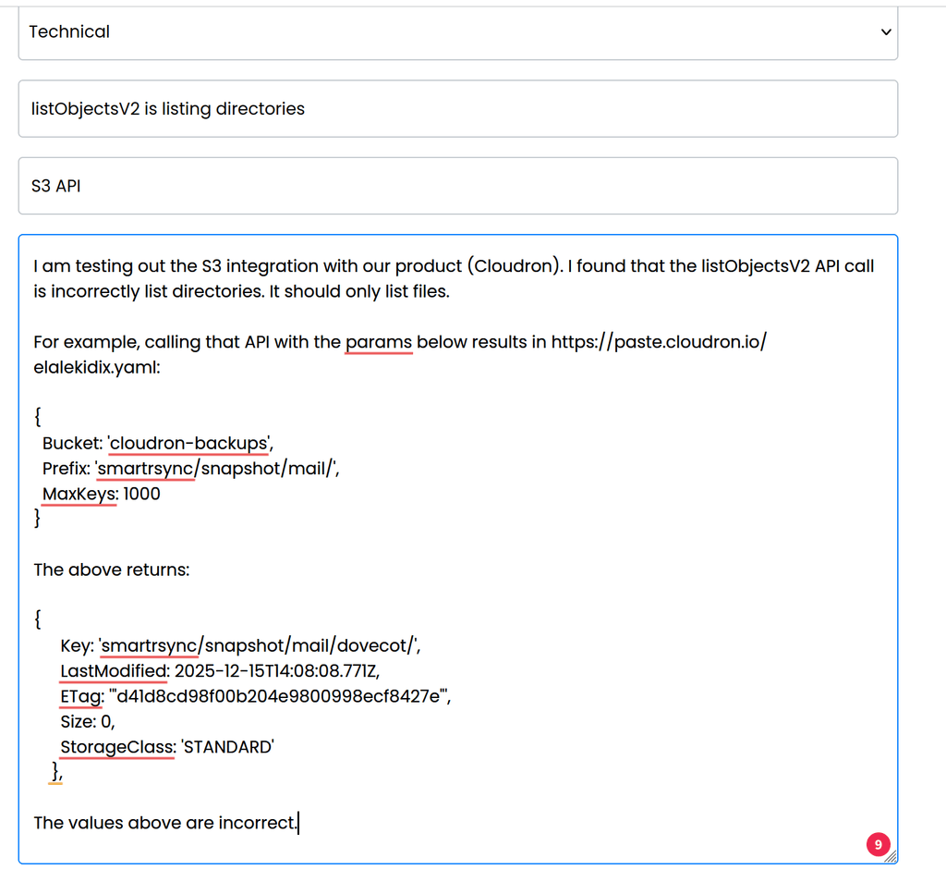Click the flagged LastModified word
Screen dimensions: 946x882
[113, 670]
